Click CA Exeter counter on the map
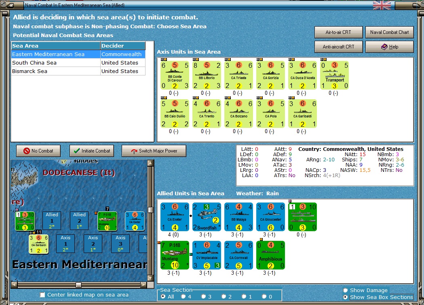The image size is (424, 305). [x=135, y=221]
